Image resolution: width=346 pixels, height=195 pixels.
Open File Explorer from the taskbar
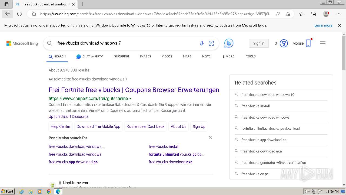pyautogui.click(x=31, y=191)
